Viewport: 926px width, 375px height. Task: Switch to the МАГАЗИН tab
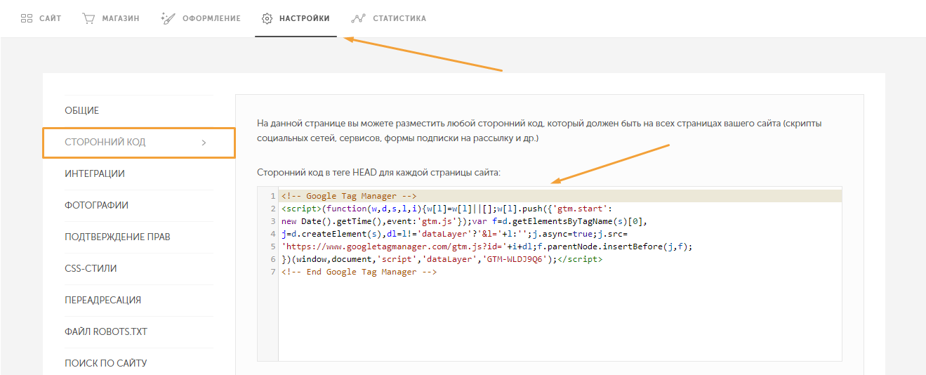click(x=121, y=18)
